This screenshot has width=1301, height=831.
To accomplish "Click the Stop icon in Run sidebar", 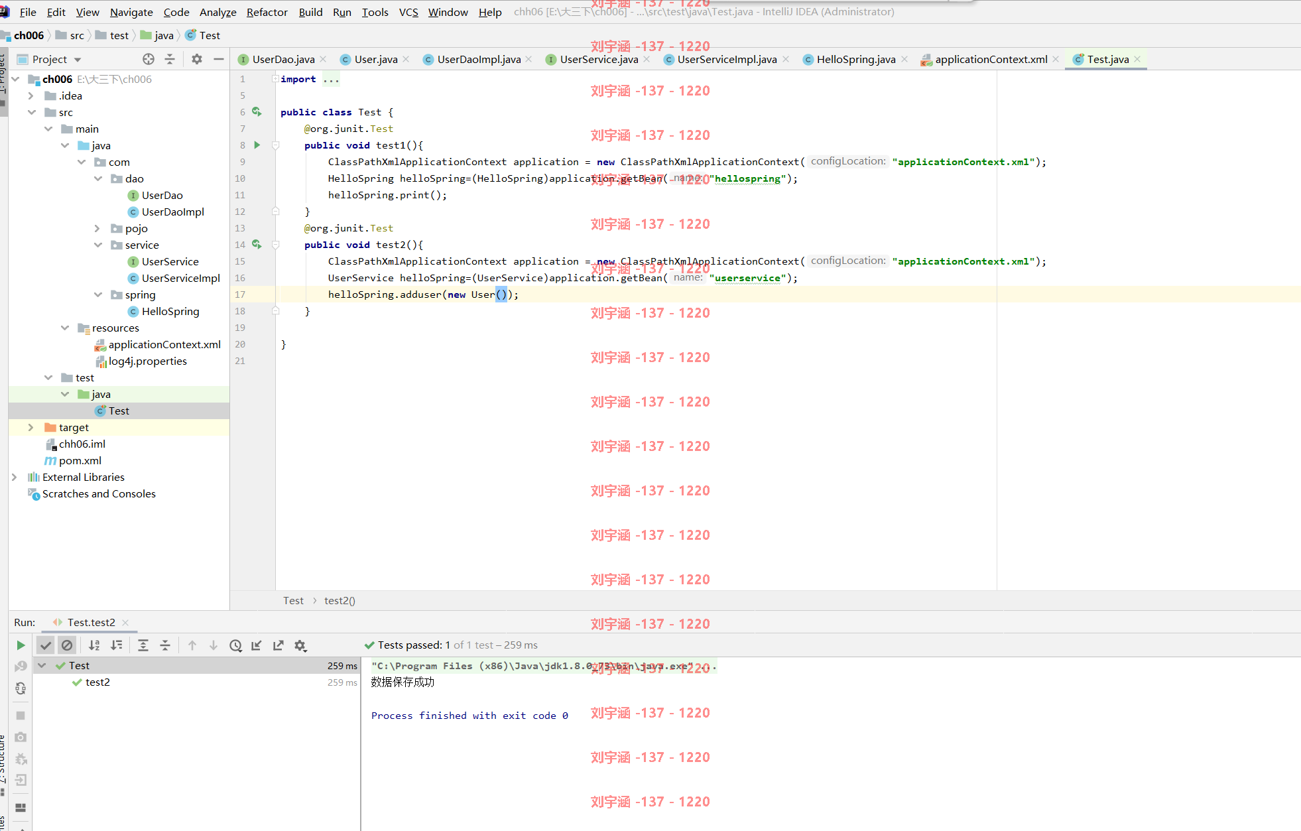I will pyautogui.click(x=21, y=716).
